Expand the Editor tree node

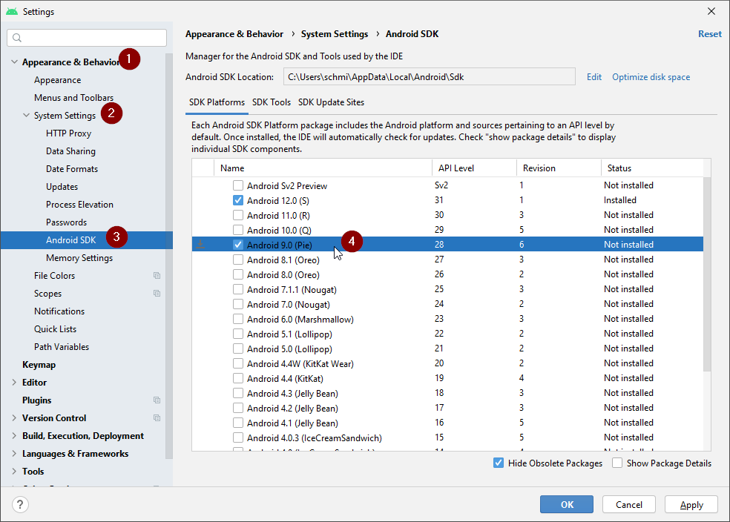point(14,383)
